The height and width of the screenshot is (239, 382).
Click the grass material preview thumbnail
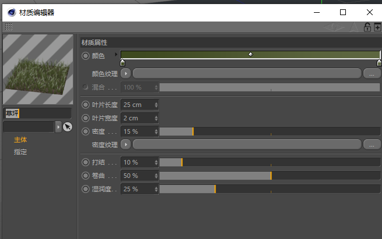coord(38,69)
